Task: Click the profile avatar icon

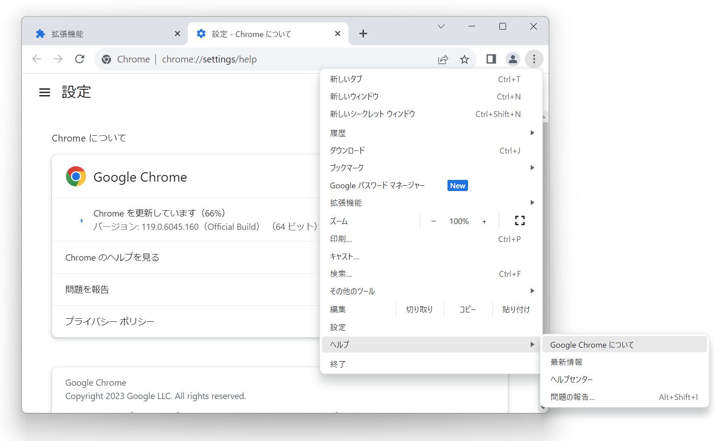Action: [513, 59]
